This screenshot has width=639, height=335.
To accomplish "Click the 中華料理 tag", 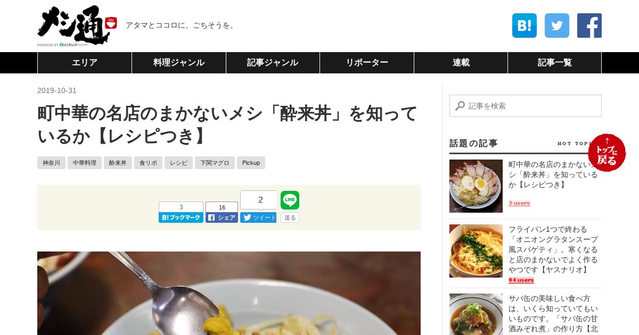I will point(85,163).
